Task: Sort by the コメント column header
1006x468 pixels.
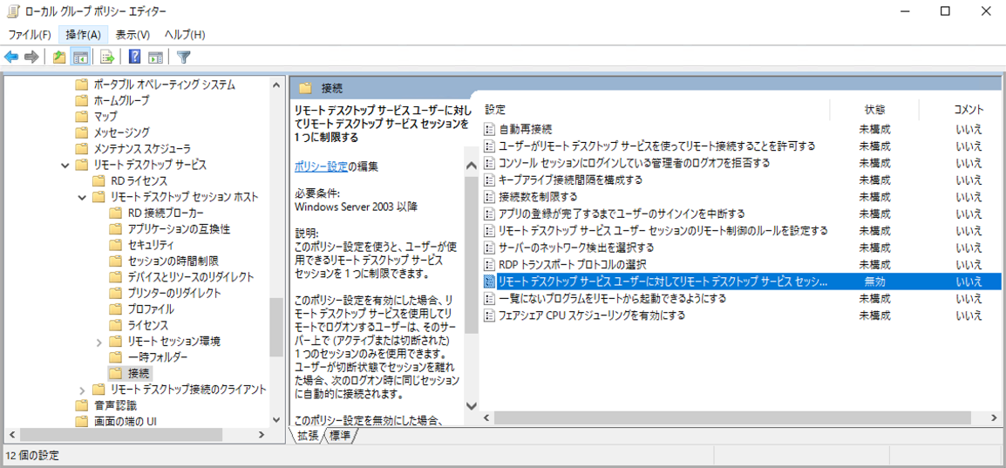Action: point(969,110)
